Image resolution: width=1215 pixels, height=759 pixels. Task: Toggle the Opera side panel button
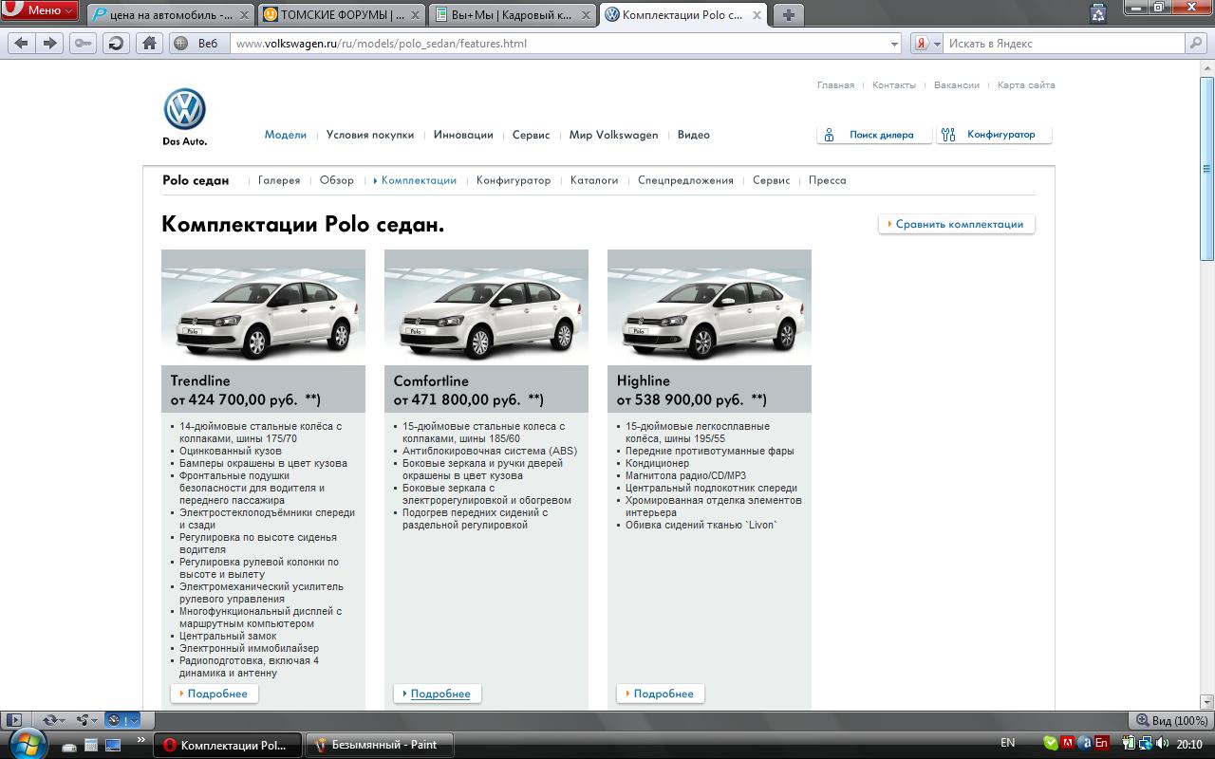13,720
